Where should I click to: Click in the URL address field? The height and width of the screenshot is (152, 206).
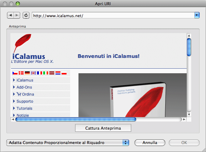point(113,15)
